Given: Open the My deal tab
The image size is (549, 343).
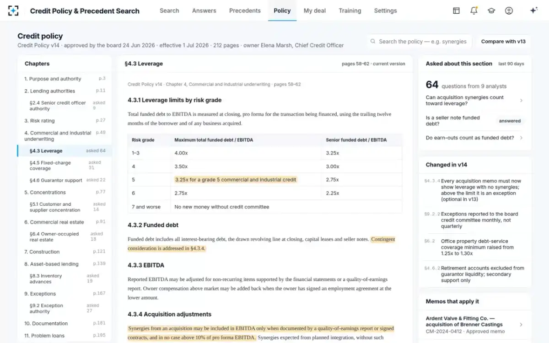Looking at the screenshot, I should [315, 11].
